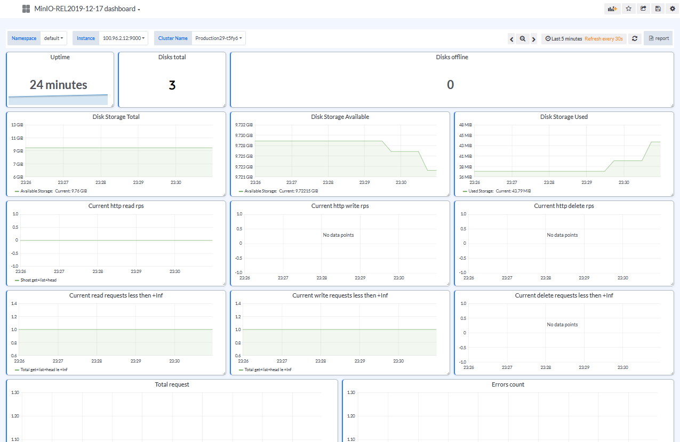This screenshot has height=442, width=680.
Task: Shift time range backward with left arrow
Action: 511,39
